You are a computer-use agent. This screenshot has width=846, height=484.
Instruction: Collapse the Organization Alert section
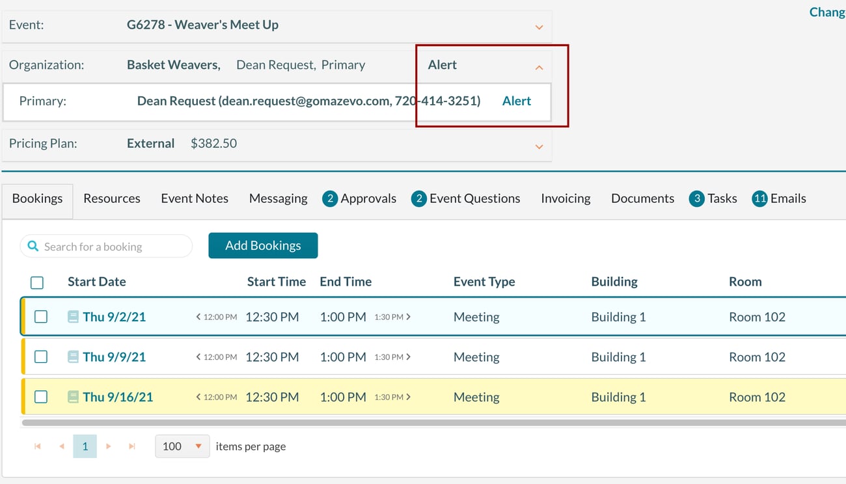point(539,66)
